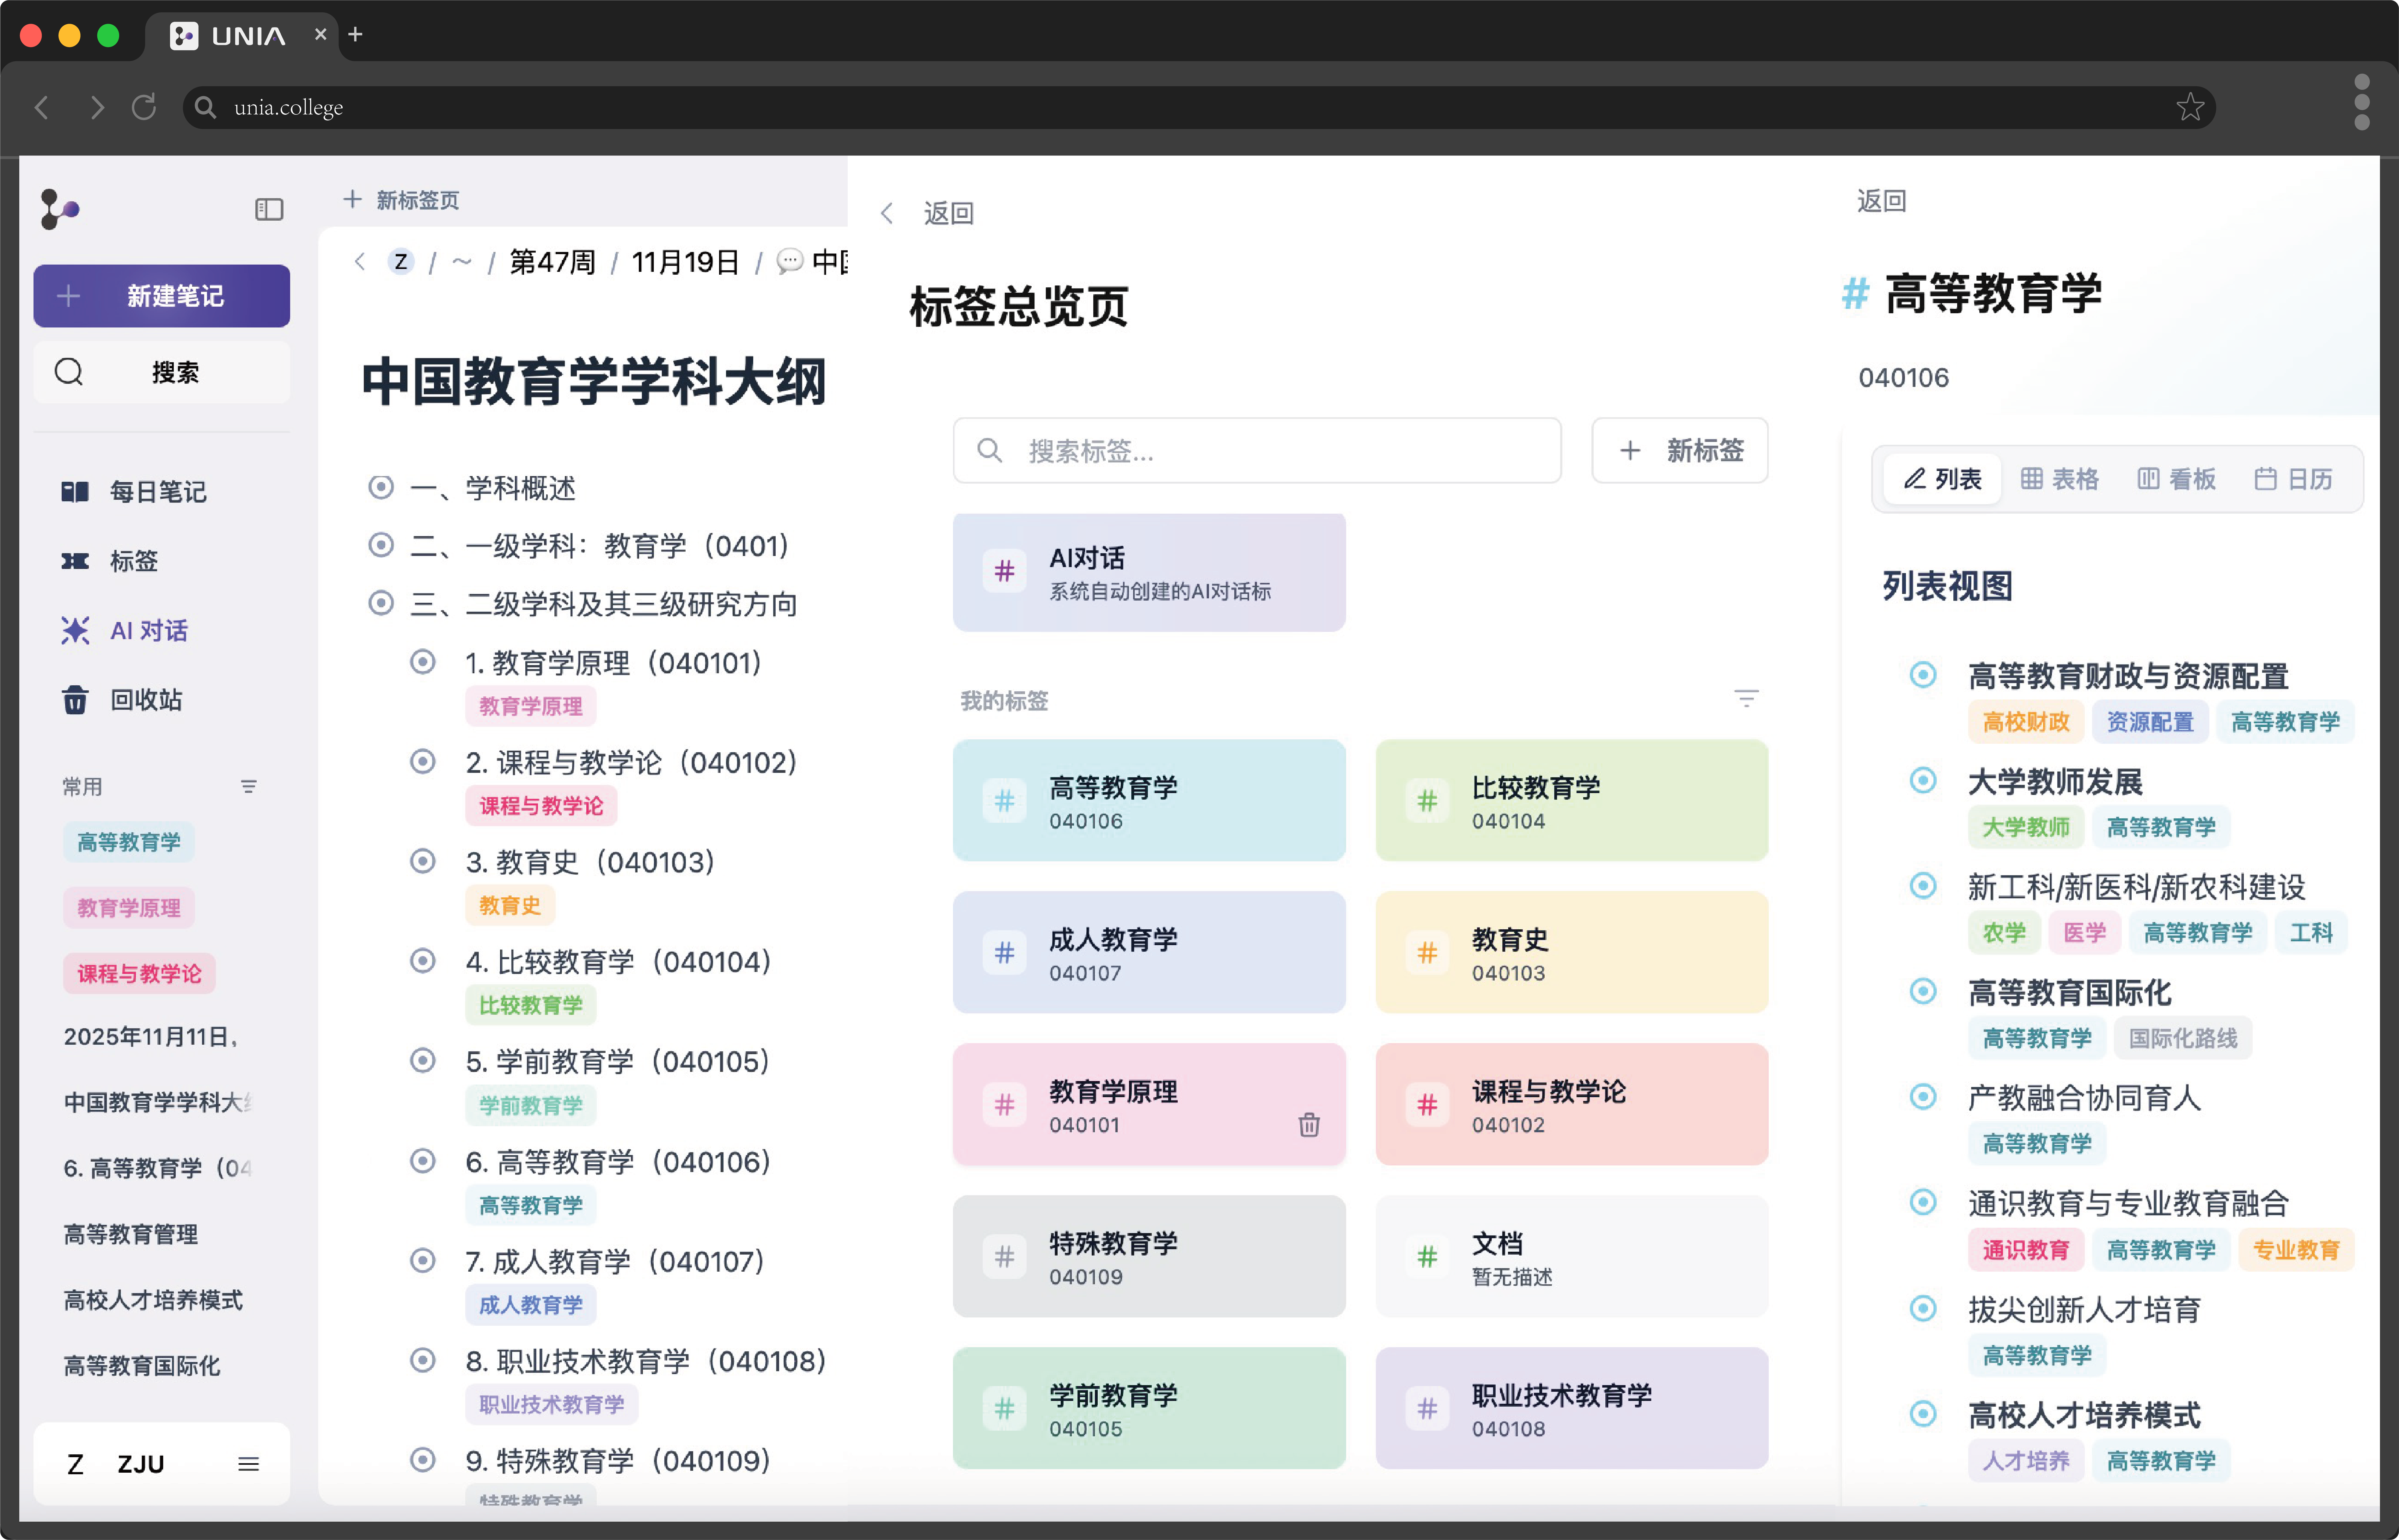Viewport: 2399px width, 1540px height.
Task: Toggle bullet of 6. 高等教育学（040106）
Action: tap(423, 1161)
